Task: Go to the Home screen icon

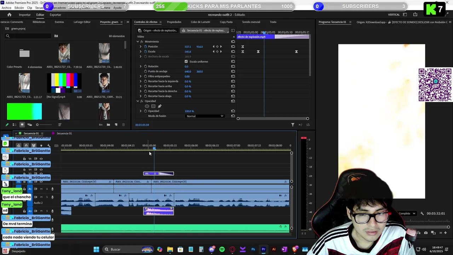Action: click(9, 15)
